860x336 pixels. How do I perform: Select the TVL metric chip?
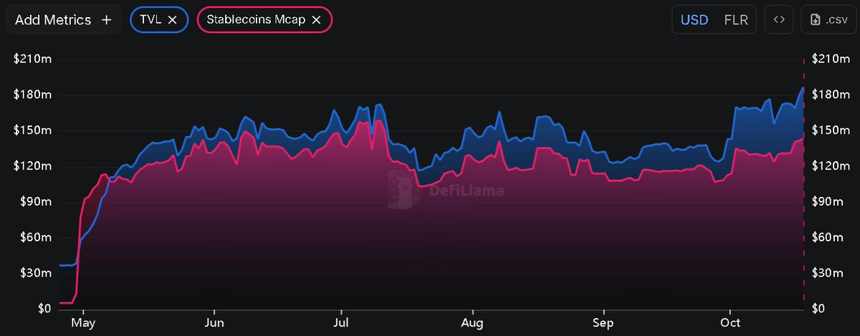pyautogui.click(x=159, y=20)
